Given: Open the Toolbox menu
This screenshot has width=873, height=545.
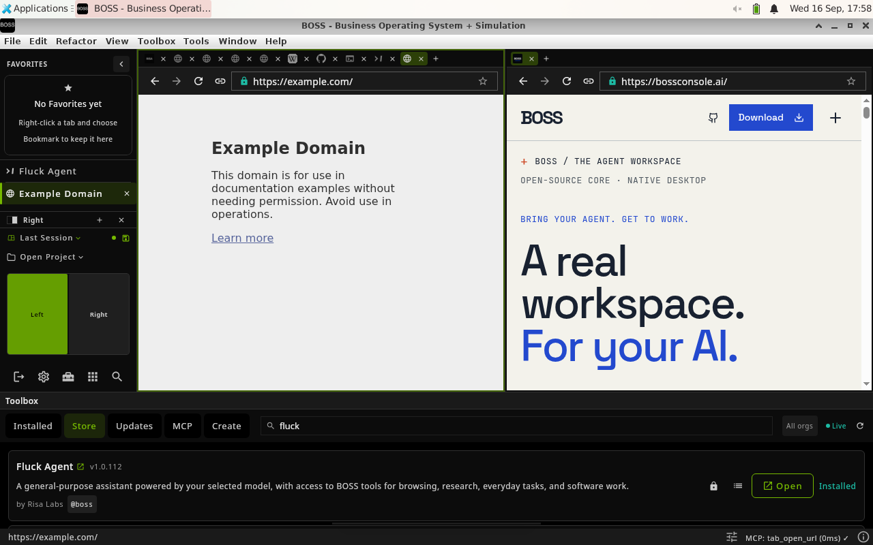Looking at the screenshot, I should coord(156,41).
